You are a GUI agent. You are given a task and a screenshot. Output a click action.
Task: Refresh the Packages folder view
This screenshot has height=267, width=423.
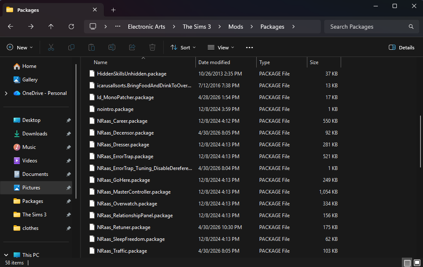tap(71, 27)
